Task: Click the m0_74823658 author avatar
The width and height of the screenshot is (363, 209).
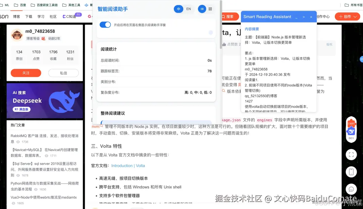Action: coord(17,35)
